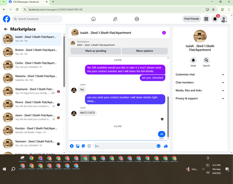Open the Groups circle icon in top bar
The image size is (233, 184).
(x=137, y=19)
